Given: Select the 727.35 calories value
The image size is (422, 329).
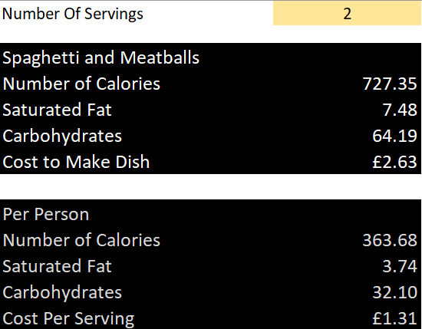Looking at the screenshot, I should (x=390, y=84).
